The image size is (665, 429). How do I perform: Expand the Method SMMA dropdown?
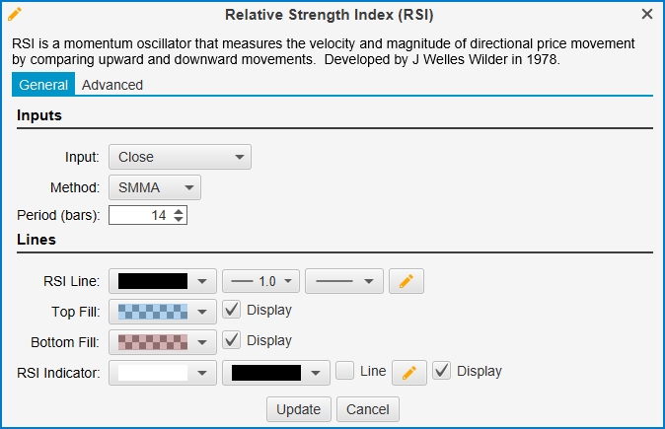[155, 187]
